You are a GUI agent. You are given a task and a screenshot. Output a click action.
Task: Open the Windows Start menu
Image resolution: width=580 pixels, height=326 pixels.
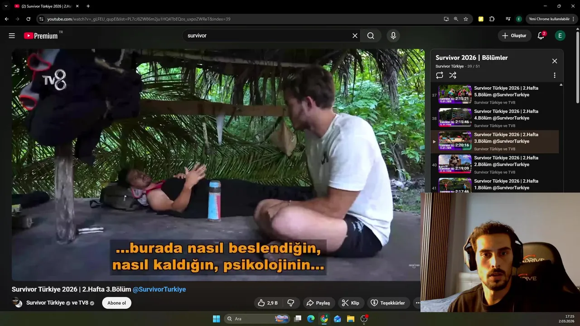216,319
